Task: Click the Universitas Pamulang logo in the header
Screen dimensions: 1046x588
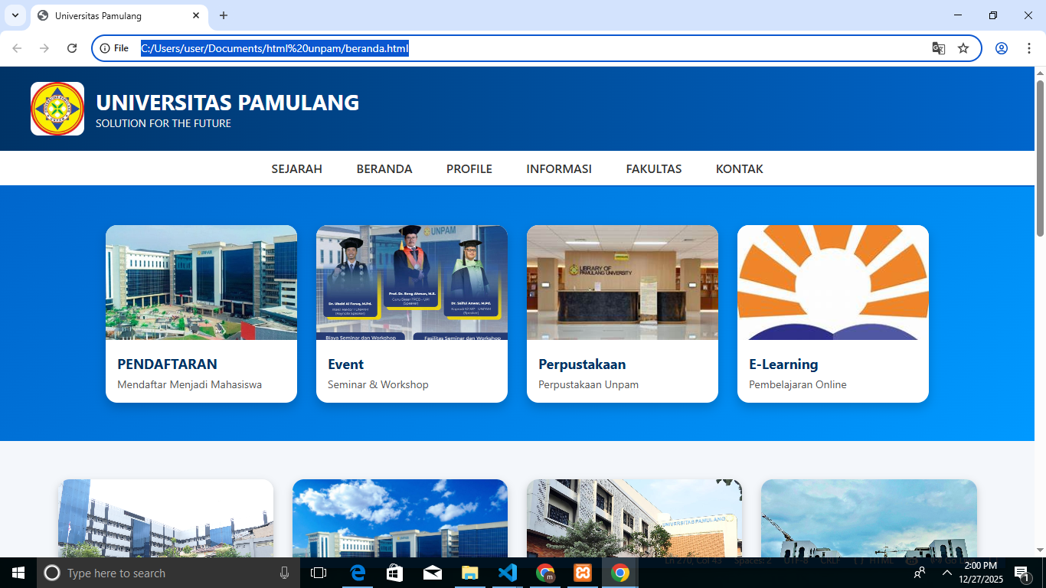Action: (57, 109)
